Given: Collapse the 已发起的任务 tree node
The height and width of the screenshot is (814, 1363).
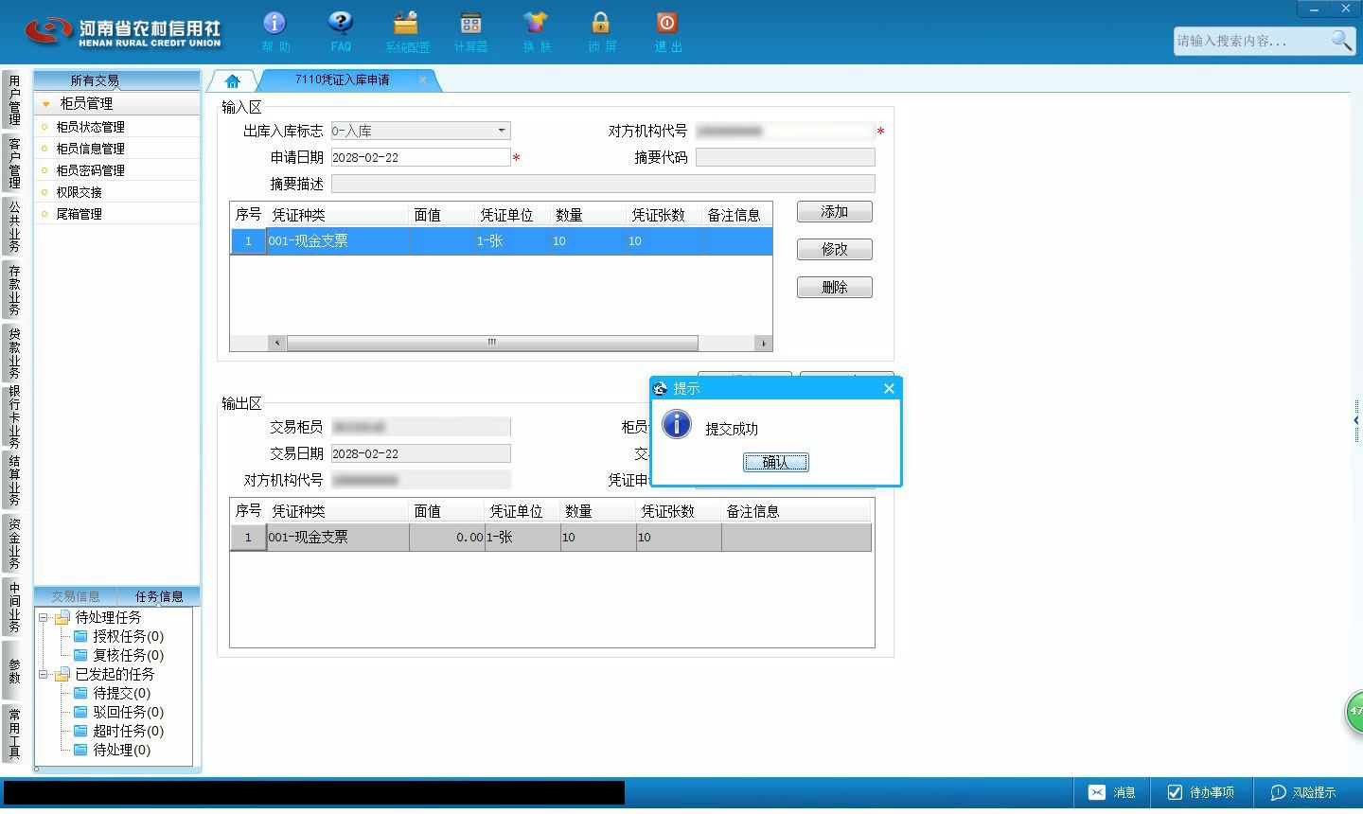Looking at the screenshot, I should coord(43,674).
